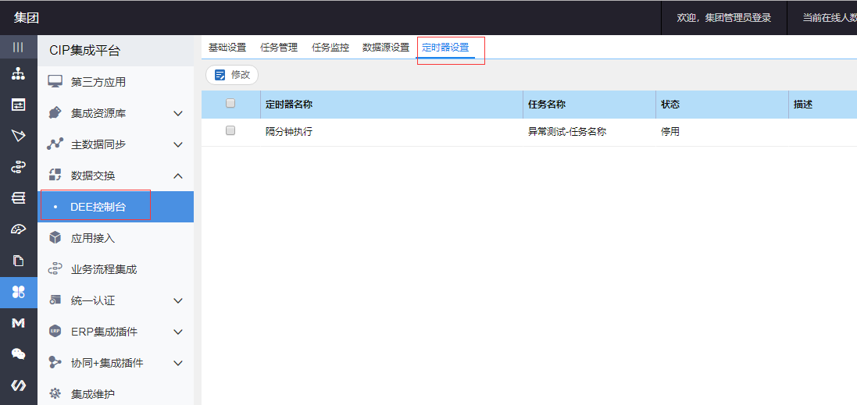The width and height of the screenshot is (857, 405).
Task: Expand the ERP集成插件 chevron
Action: pos(177,332)
